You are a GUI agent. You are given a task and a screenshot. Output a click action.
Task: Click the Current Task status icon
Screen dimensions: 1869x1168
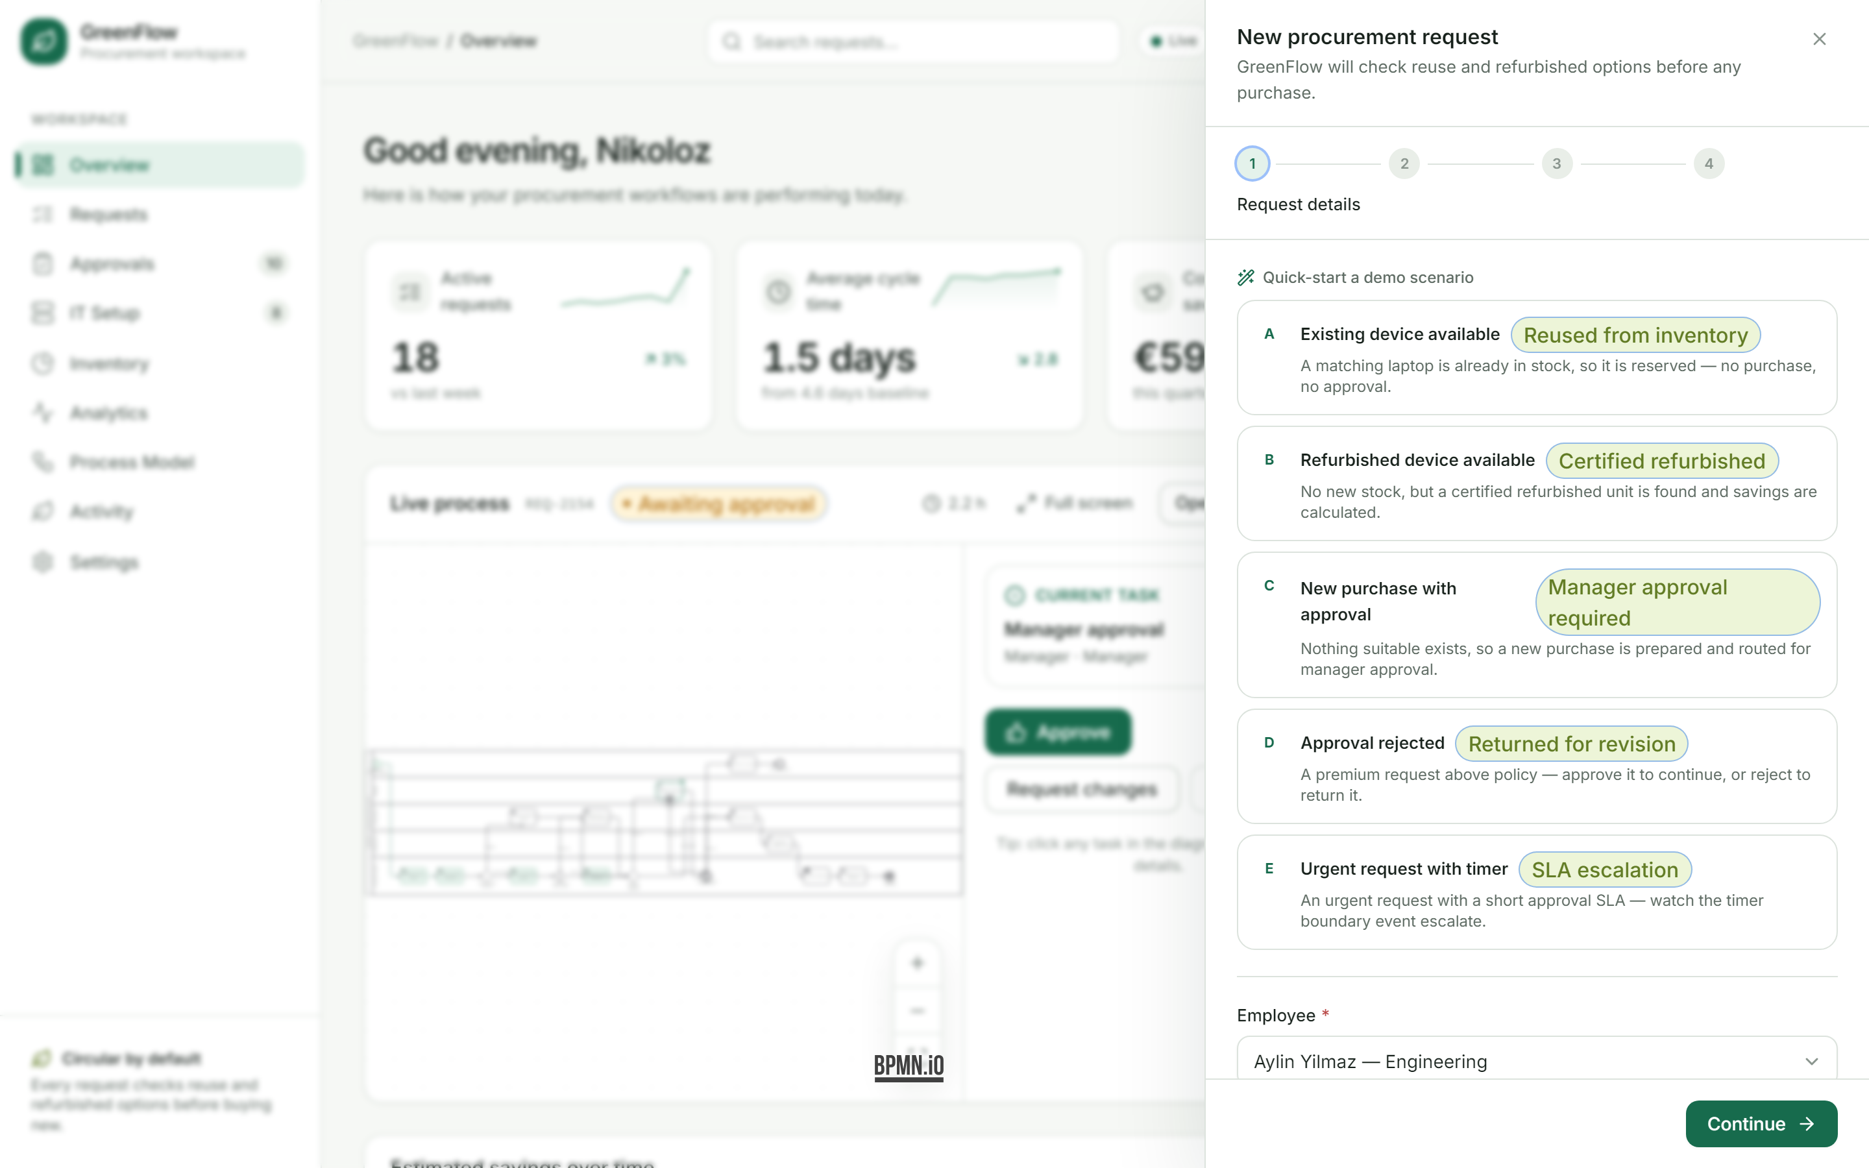point(1014,595)
